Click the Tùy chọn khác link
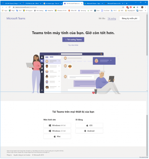 (73, 45)
